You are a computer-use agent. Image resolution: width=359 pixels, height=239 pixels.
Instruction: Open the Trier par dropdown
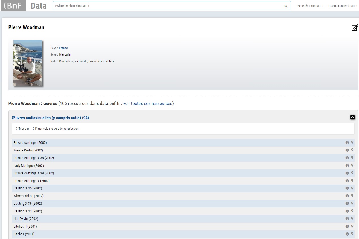(x=23, y=129)
